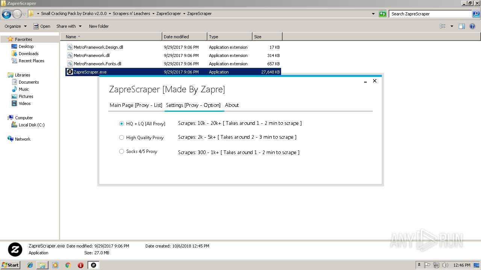Click 'Small Cracking Pack by Drako v2.0.0' breadcrumb
Image resolution: width=481 pixels, height=270 pixels.
click(x=74, y=13)
